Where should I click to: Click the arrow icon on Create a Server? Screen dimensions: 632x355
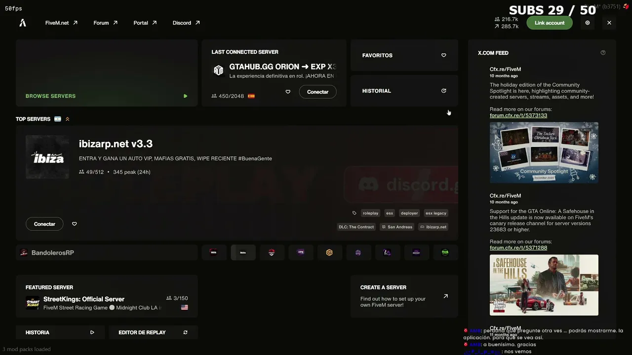[445, 296]
